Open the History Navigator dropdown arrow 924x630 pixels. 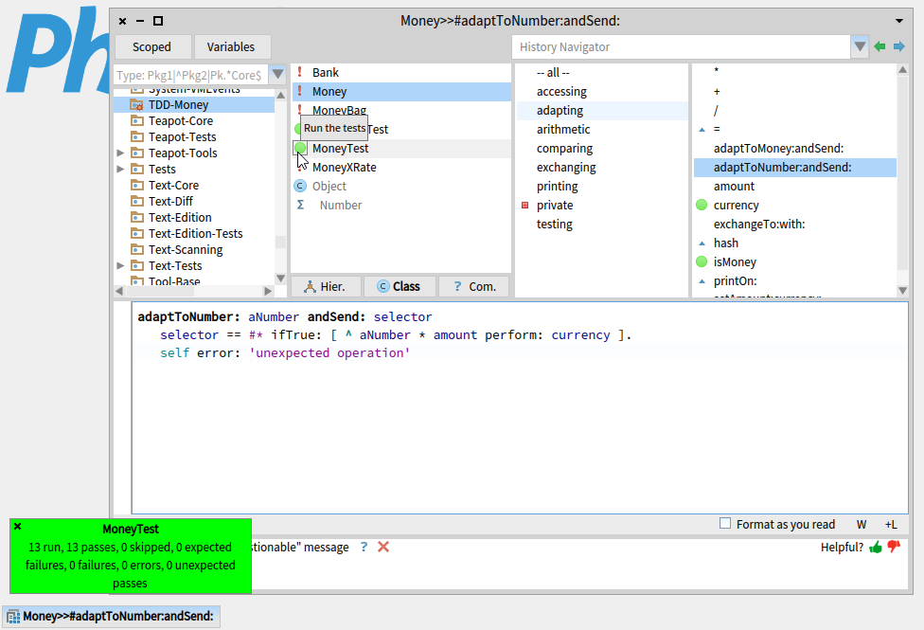860,46
